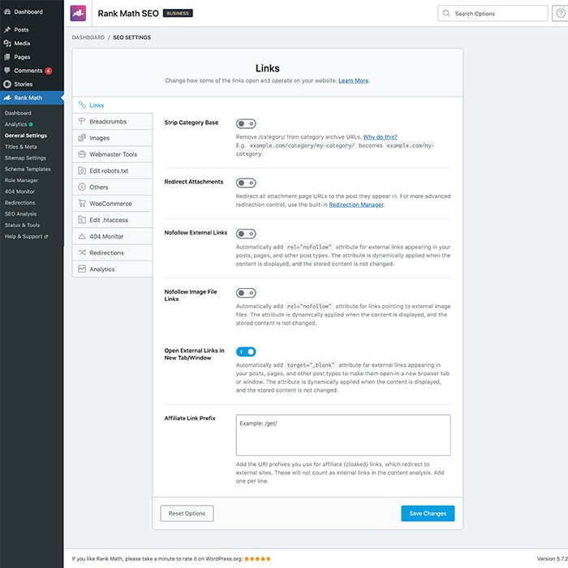Open the Redirections settings tab
This screenshot has width=568, height=568.
pos(112,252)
